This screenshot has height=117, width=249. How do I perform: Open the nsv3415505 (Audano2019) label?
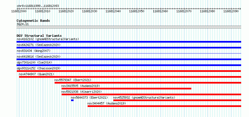click(81, 86)
